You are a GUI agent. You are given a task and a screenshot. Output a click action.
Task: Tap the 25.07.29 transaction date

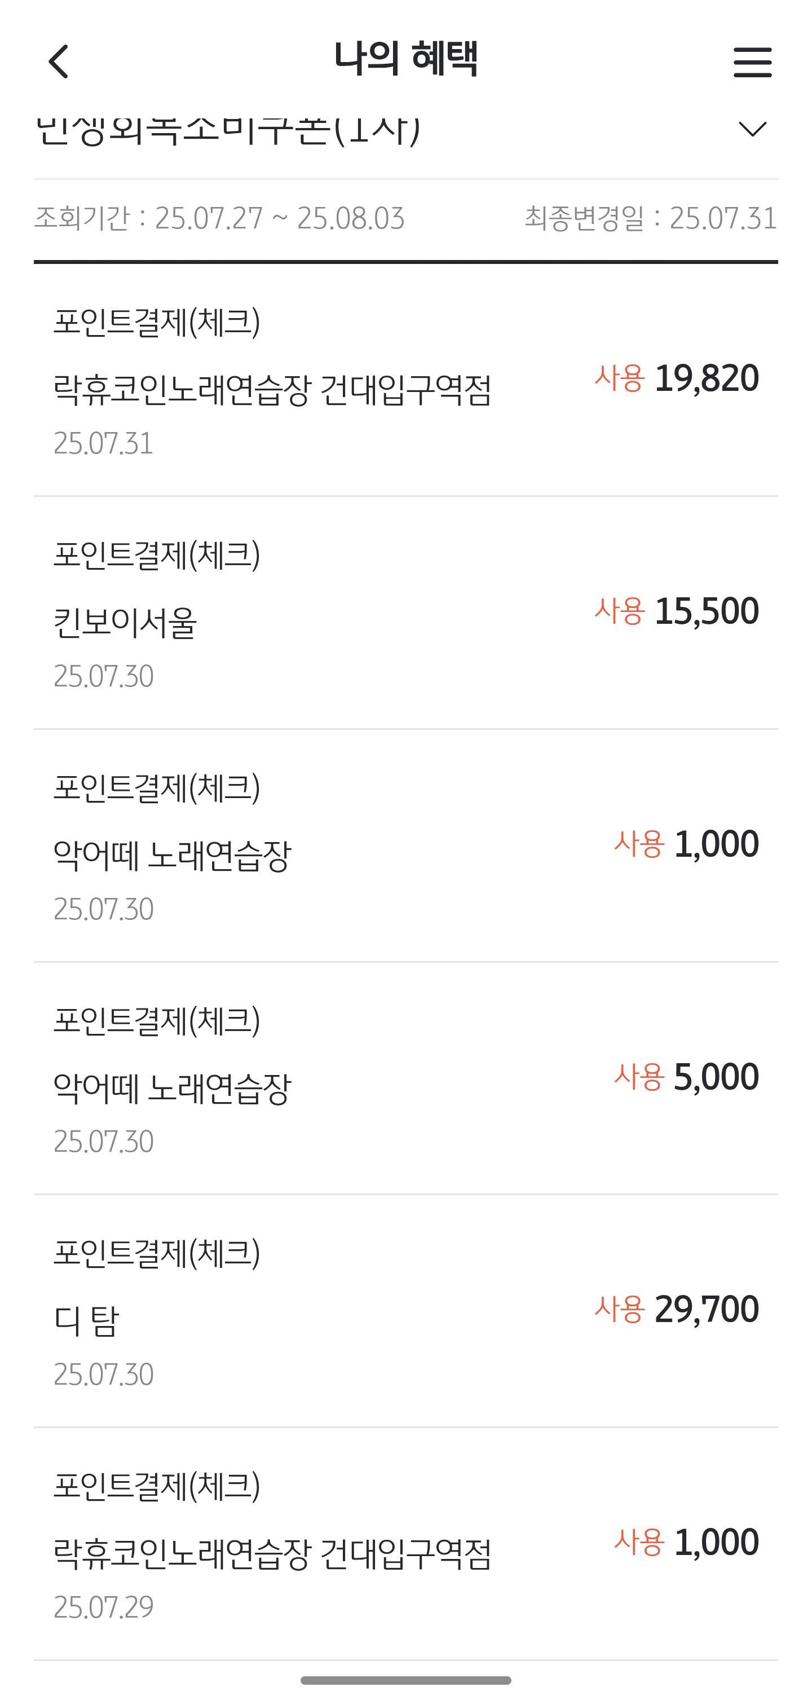click(x=103, y=1607)
